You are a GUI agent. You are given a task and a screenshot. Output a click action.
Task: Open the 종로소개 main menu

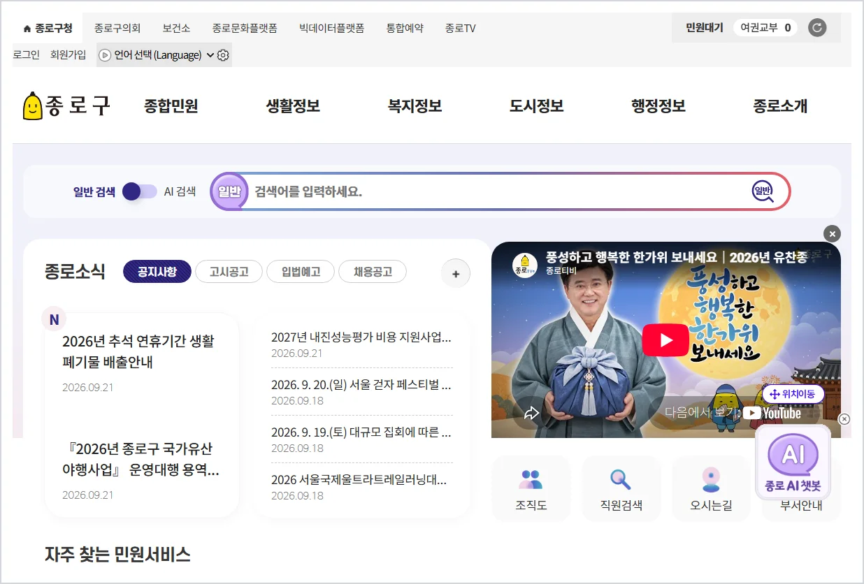click(x=780, y=106)
